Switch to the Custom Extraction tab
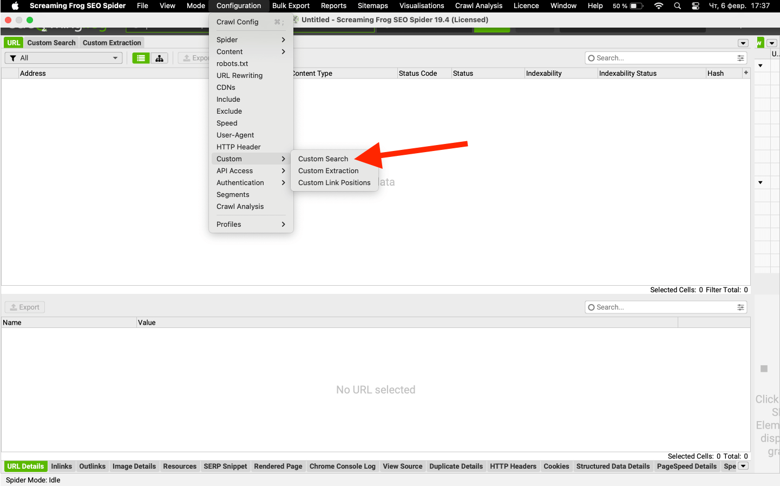 pyautogui.click(x=112, y=43)
